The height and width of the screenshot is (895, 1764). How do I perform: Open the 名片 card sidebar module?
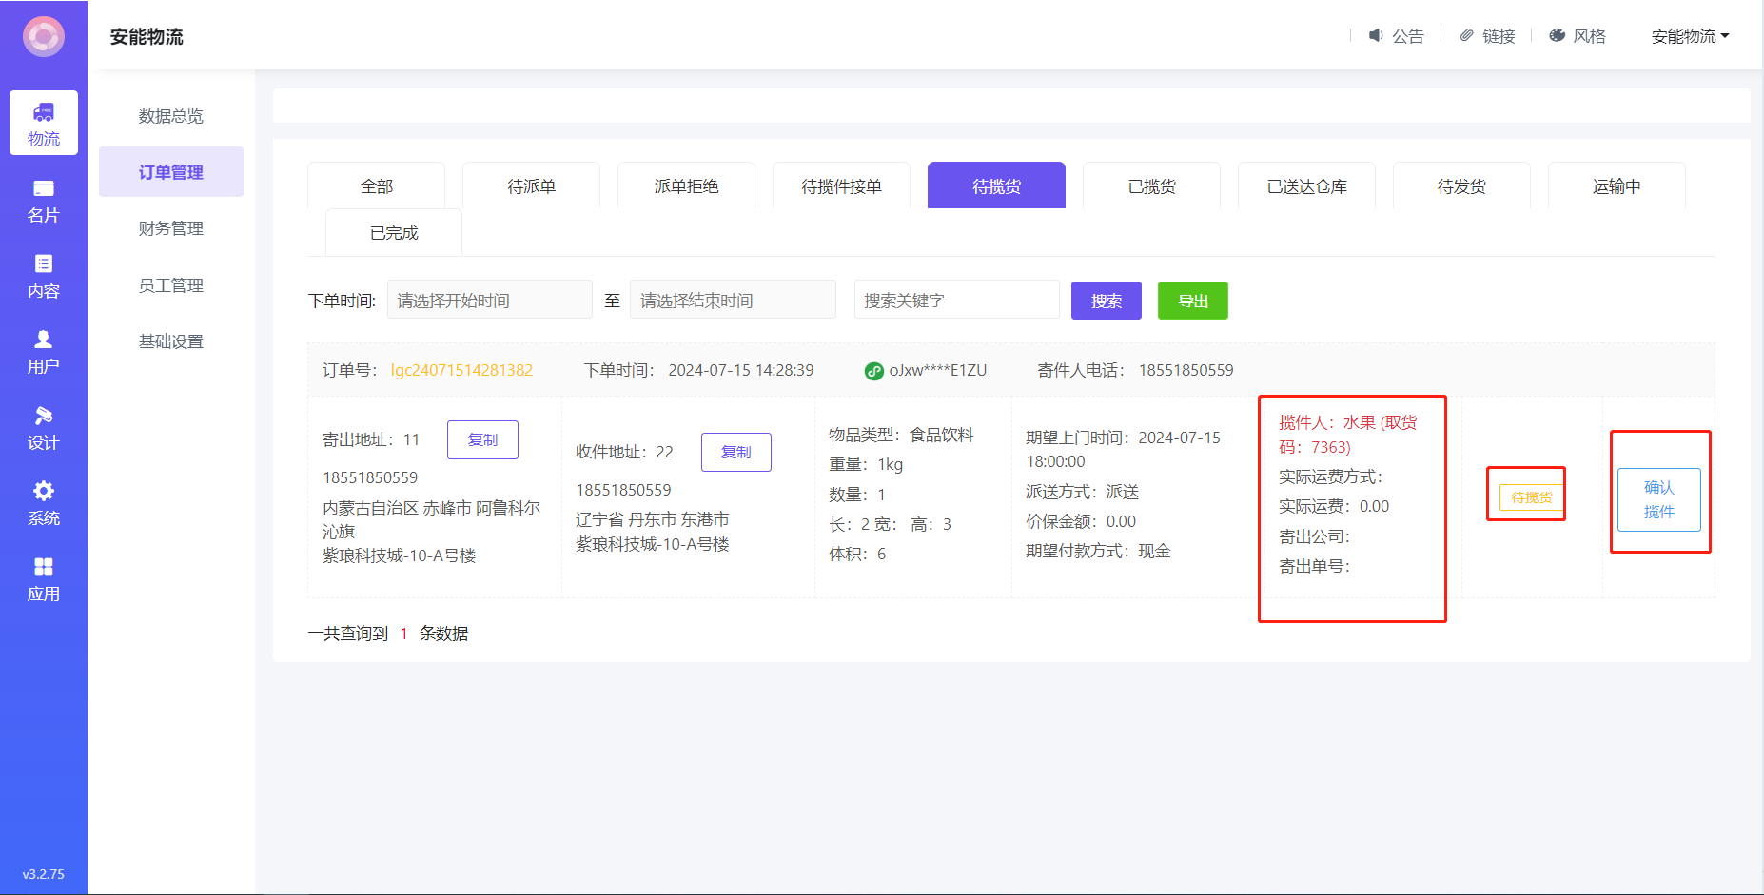coord(44,201)
